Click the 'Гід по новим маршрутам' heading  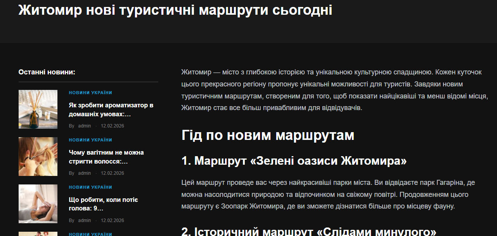(x=268, y=135)
